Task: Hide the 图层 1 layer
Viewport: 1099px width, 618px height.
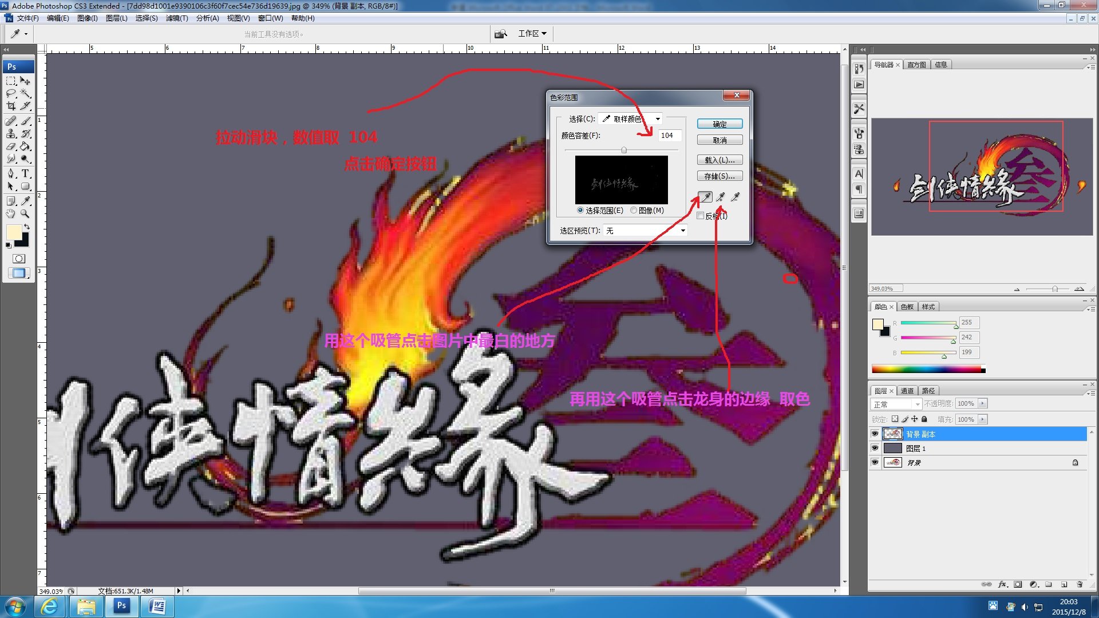Action: click(x=875, y=448)
